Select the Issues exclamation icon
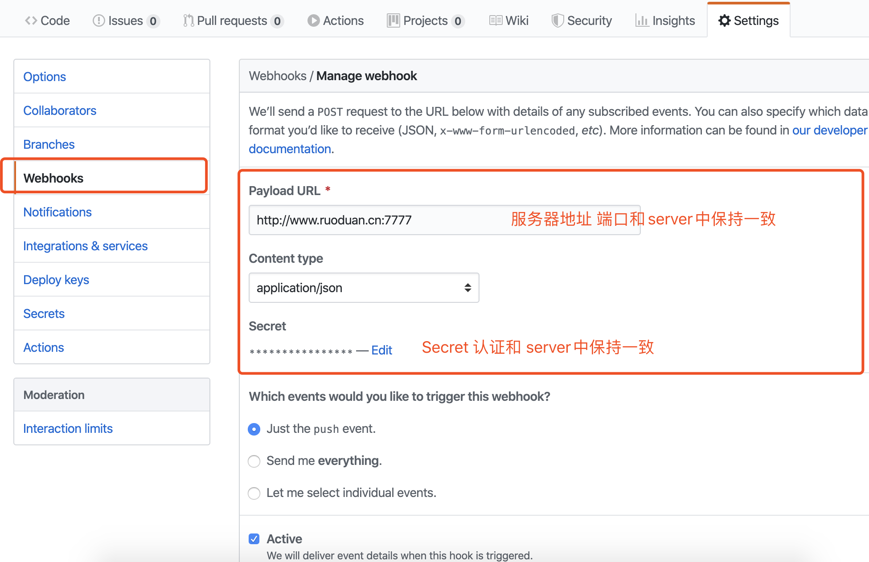 (x=98, y=20)
